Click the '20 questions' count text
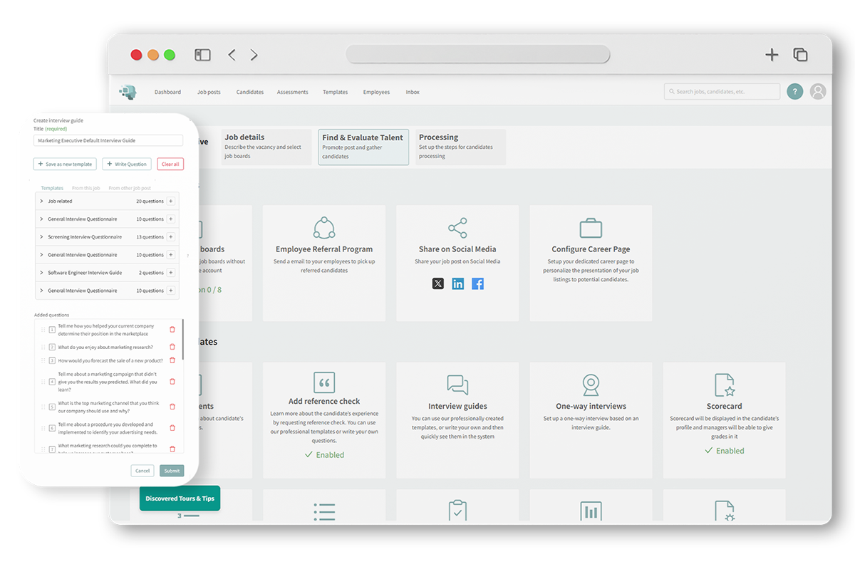Image resolution: width=855 pixels, height=569 pixels. pos(150,201)
